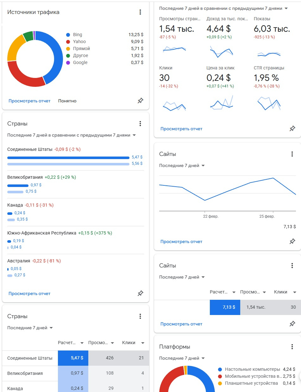This screenshot has width=301, height=392.
Task: Click the green Другое legend dot
Action: pyautogui.click(x=68, y=55)
